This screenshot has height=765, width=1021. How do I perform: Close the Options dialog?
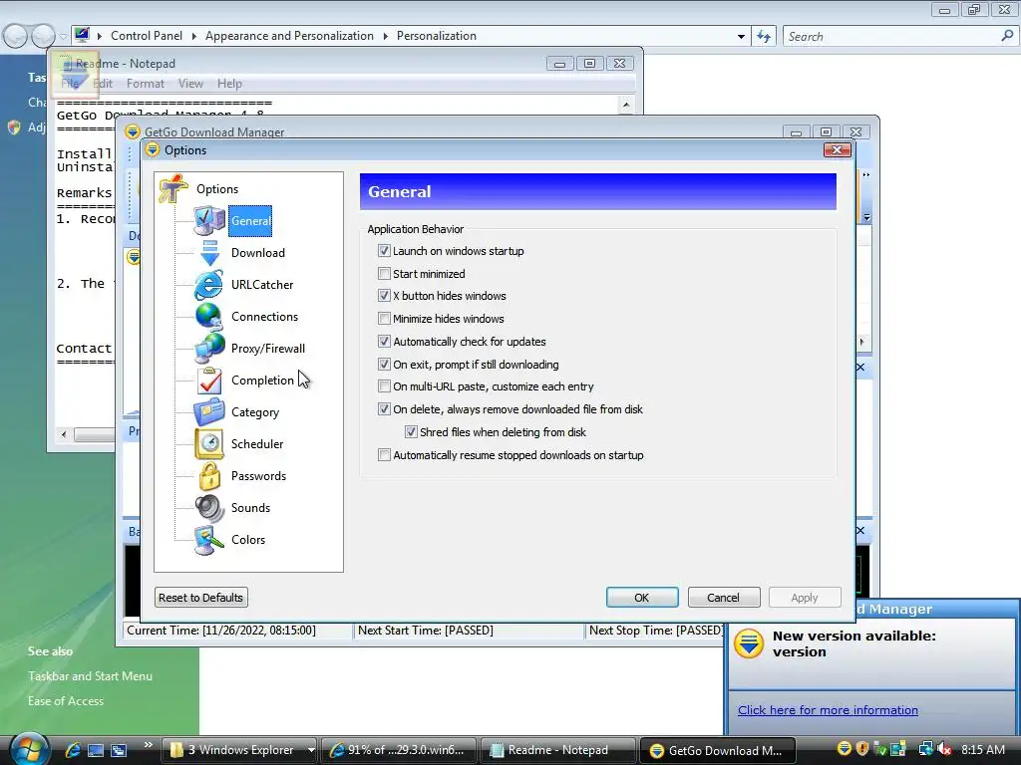pyautogui.click(x=837, y=150)
